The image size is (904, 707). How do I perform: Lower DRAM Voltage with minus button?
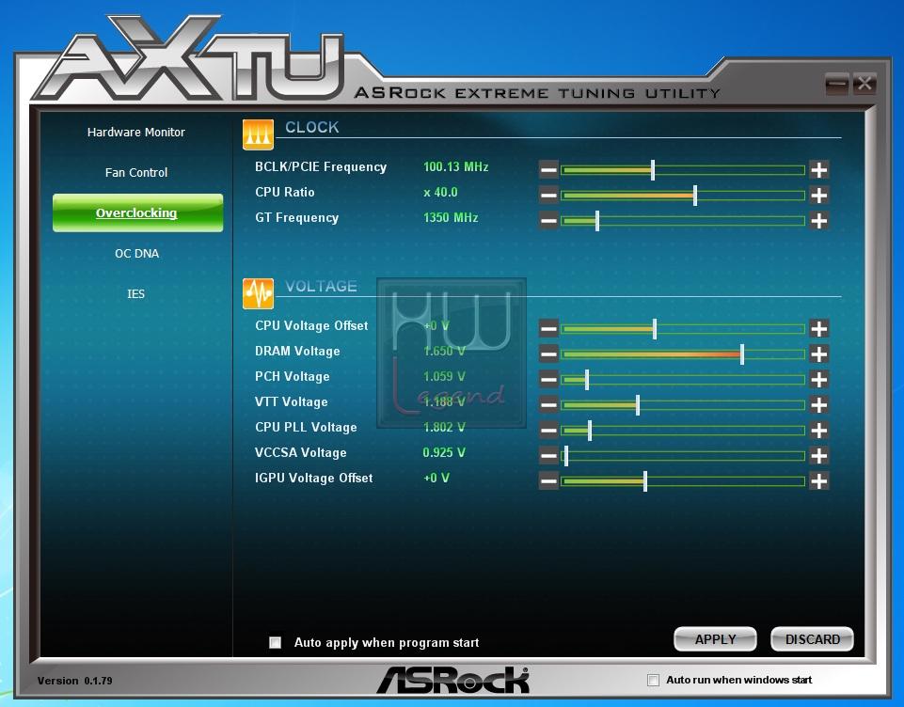tap(548, 354)
